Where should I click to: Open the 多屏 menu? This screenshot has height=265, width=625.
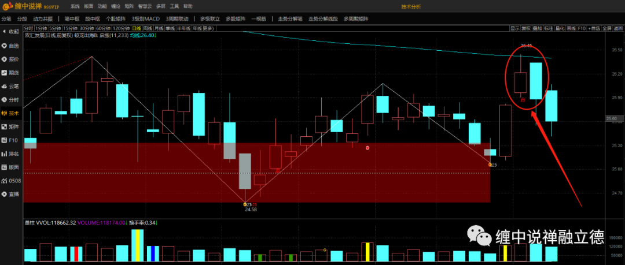point(161,7)
